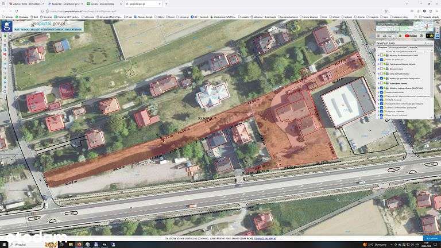441x248 pixels.
Task: Click the blue cookie accept button
Action: (x=432, y=238)
